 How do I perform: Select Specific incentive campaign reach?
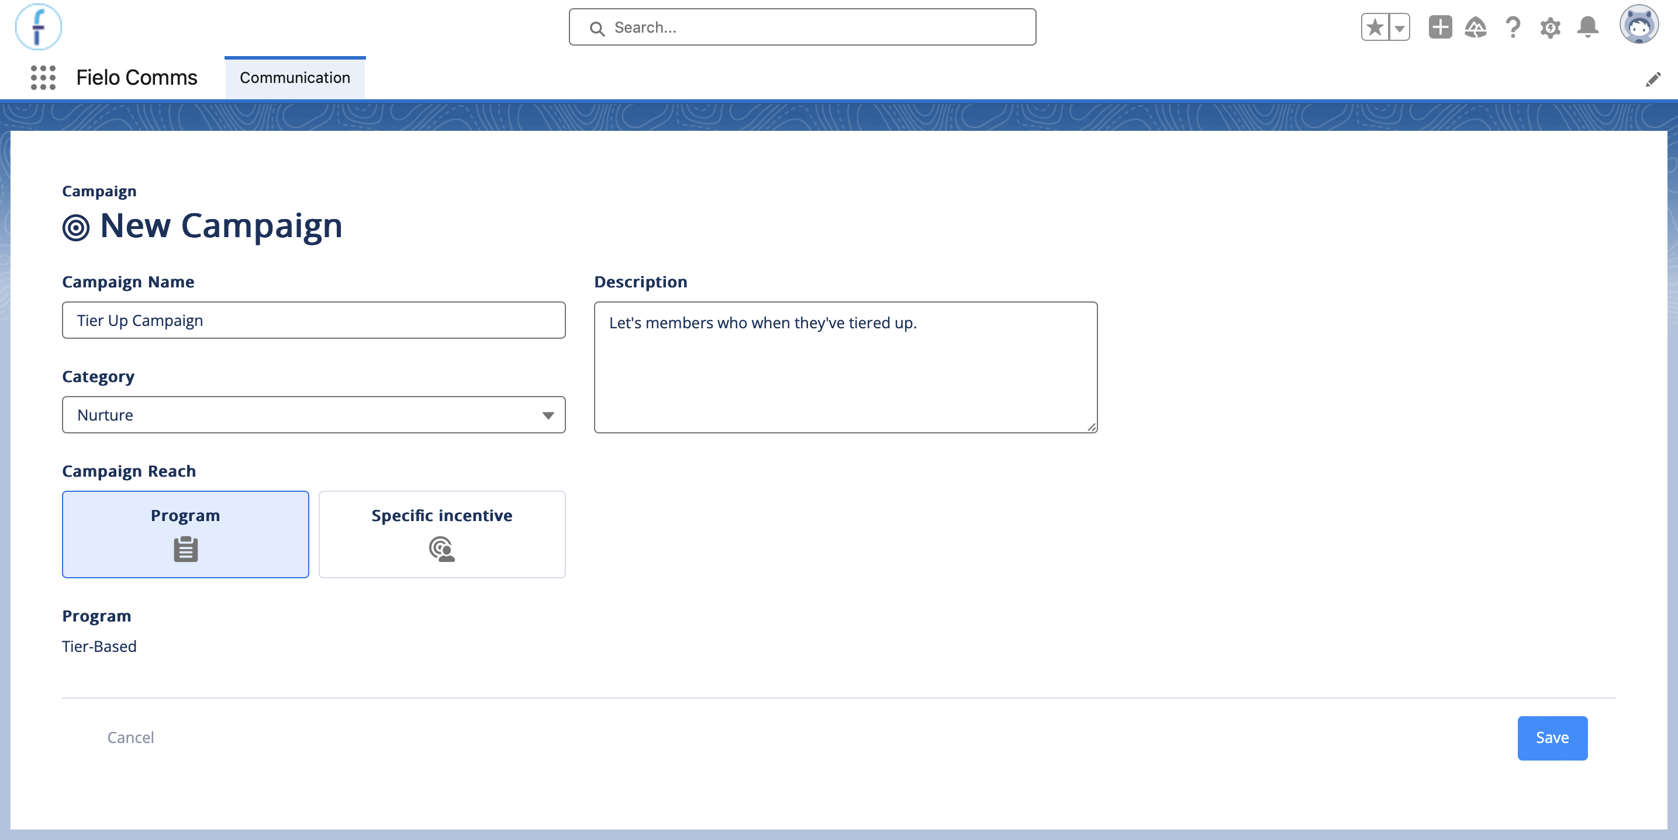coord(441,534)
